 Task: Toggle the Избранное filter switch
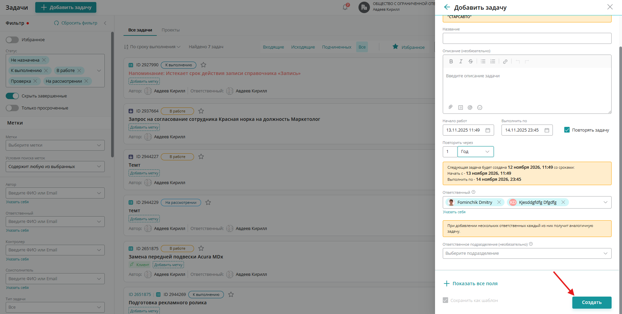click(x=12, y=40)
